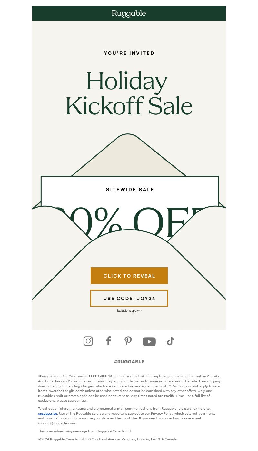Click the You're Invited heading
The height and width of the screenshot is (451, 258).
[129, 53]
